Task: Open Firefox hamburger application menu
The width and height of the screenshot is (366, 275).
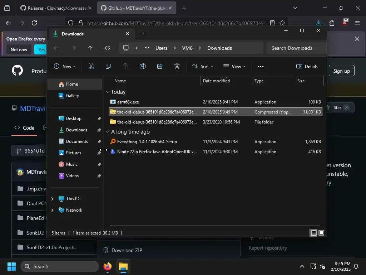Action: (357, 23)
